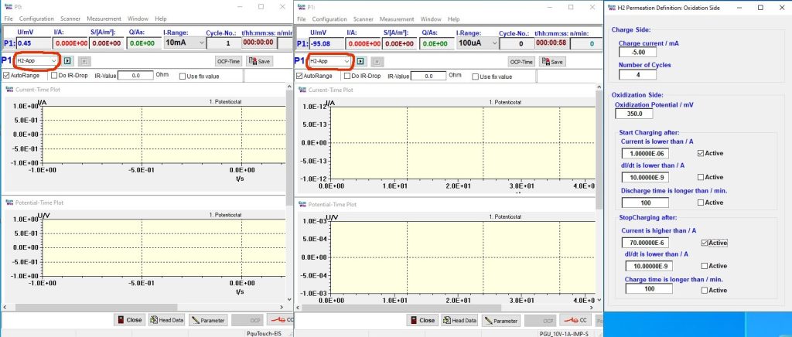Check Use fix value in P0 window
Image resolution: width=792 pixels, height=337 pixels.
[183, 77]
